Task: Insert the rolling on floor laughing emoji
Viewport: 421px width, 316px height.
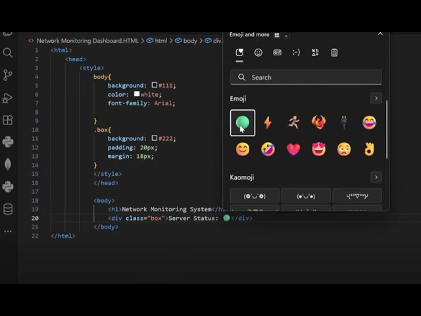Action: (x=268, y=149)
